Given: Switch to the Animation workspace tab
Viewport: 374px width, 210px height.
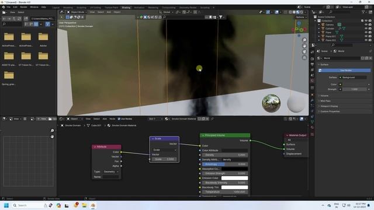Looking at the screenshot, I should (x=139, y=8).
